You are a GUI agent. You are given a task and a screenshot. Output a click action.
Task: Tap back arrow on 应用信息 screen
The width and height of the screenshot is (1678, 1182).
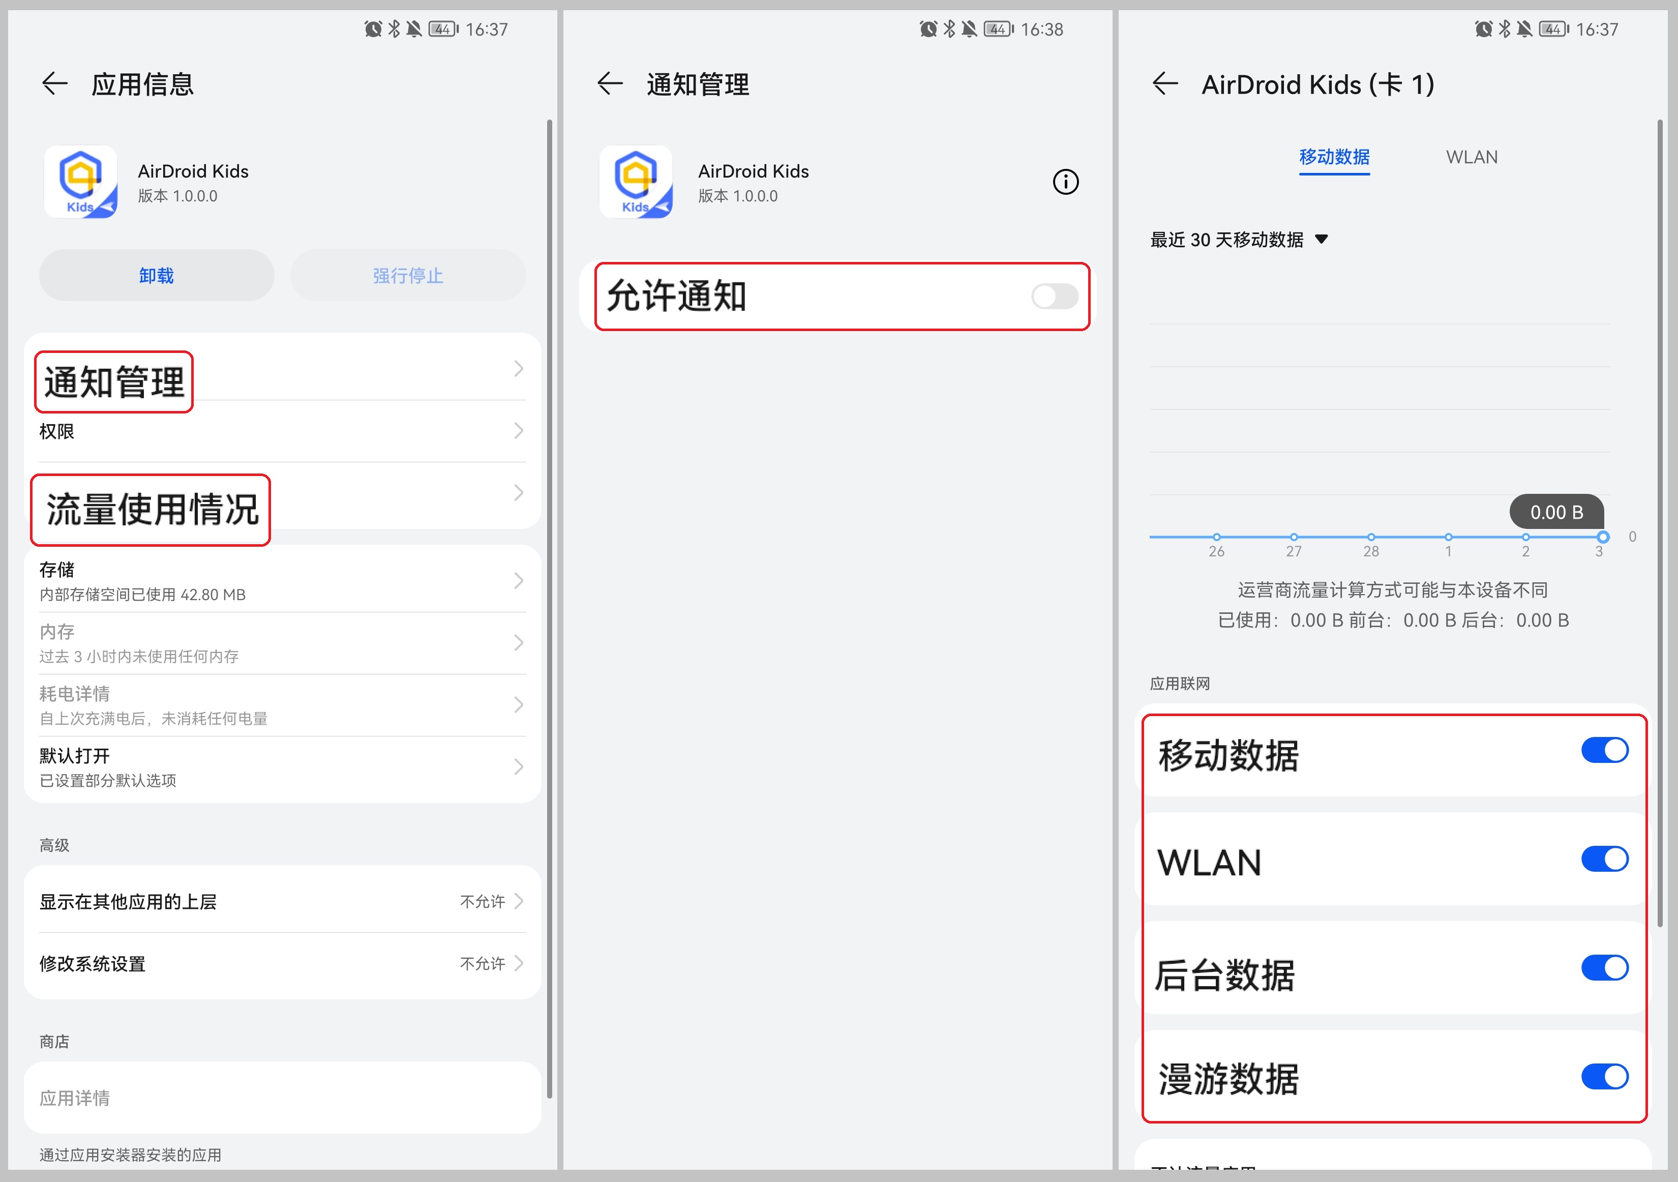pos(55,84)
